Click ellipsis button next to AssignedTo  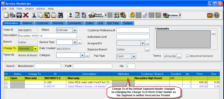(147, 43)
